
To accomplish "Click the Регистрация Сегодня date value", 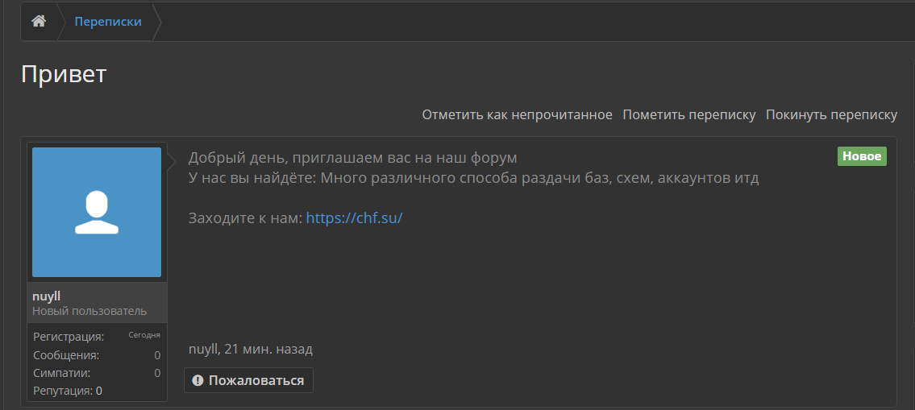I will (144, 335).
